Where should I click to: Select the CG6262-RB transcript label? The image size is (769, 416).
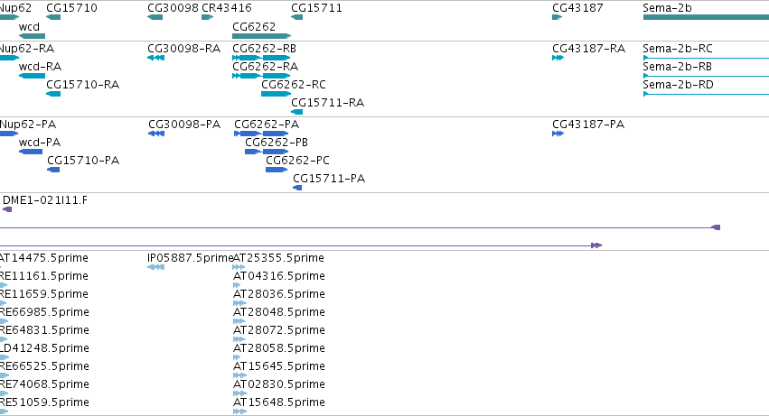point(265,49)
